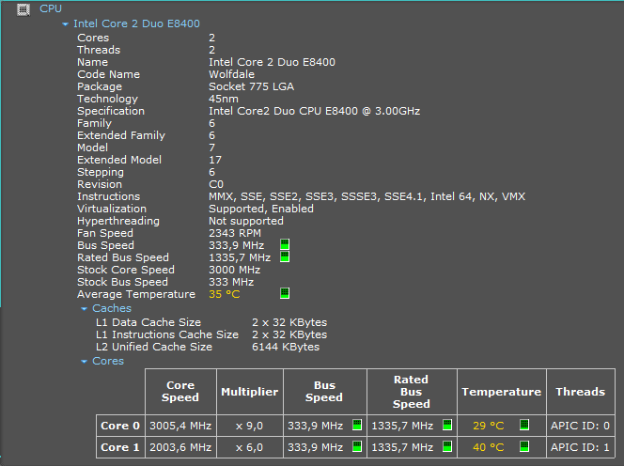The image size is (624, 466).
Task: Click the Core 1 Rated Bus Speed graph icon
Action: [x=447, y=446]
